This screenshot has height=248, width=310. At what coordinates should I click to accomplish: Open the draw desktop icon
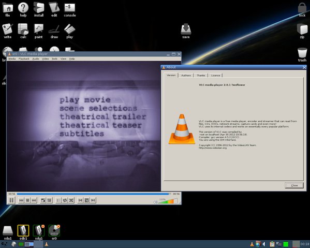54,31
